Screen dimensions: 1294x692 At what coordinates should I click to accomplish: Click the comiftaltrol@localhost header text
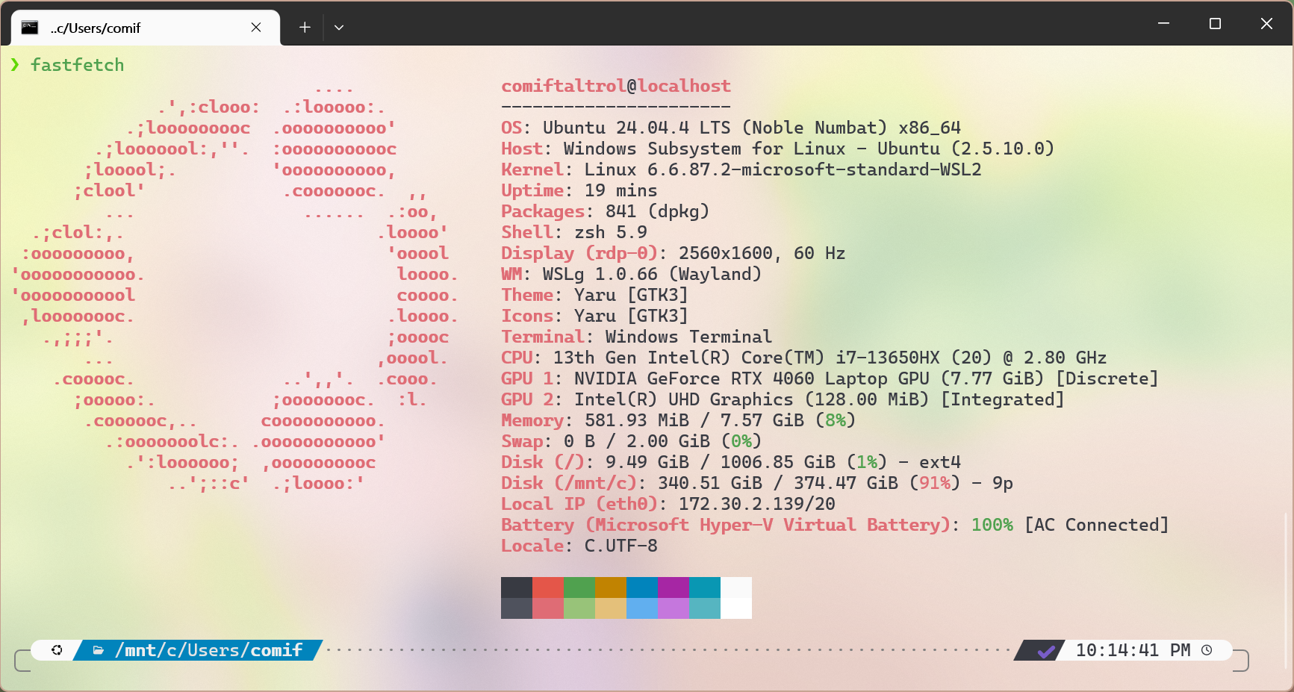coord(615,86)
